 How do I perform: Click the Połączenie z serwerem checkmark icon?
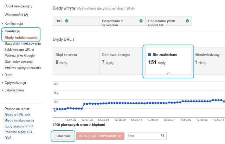tap(141, 21)
